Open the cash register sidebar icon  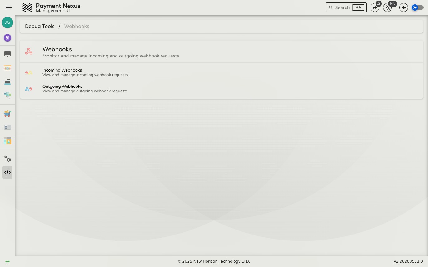point(7,82)
